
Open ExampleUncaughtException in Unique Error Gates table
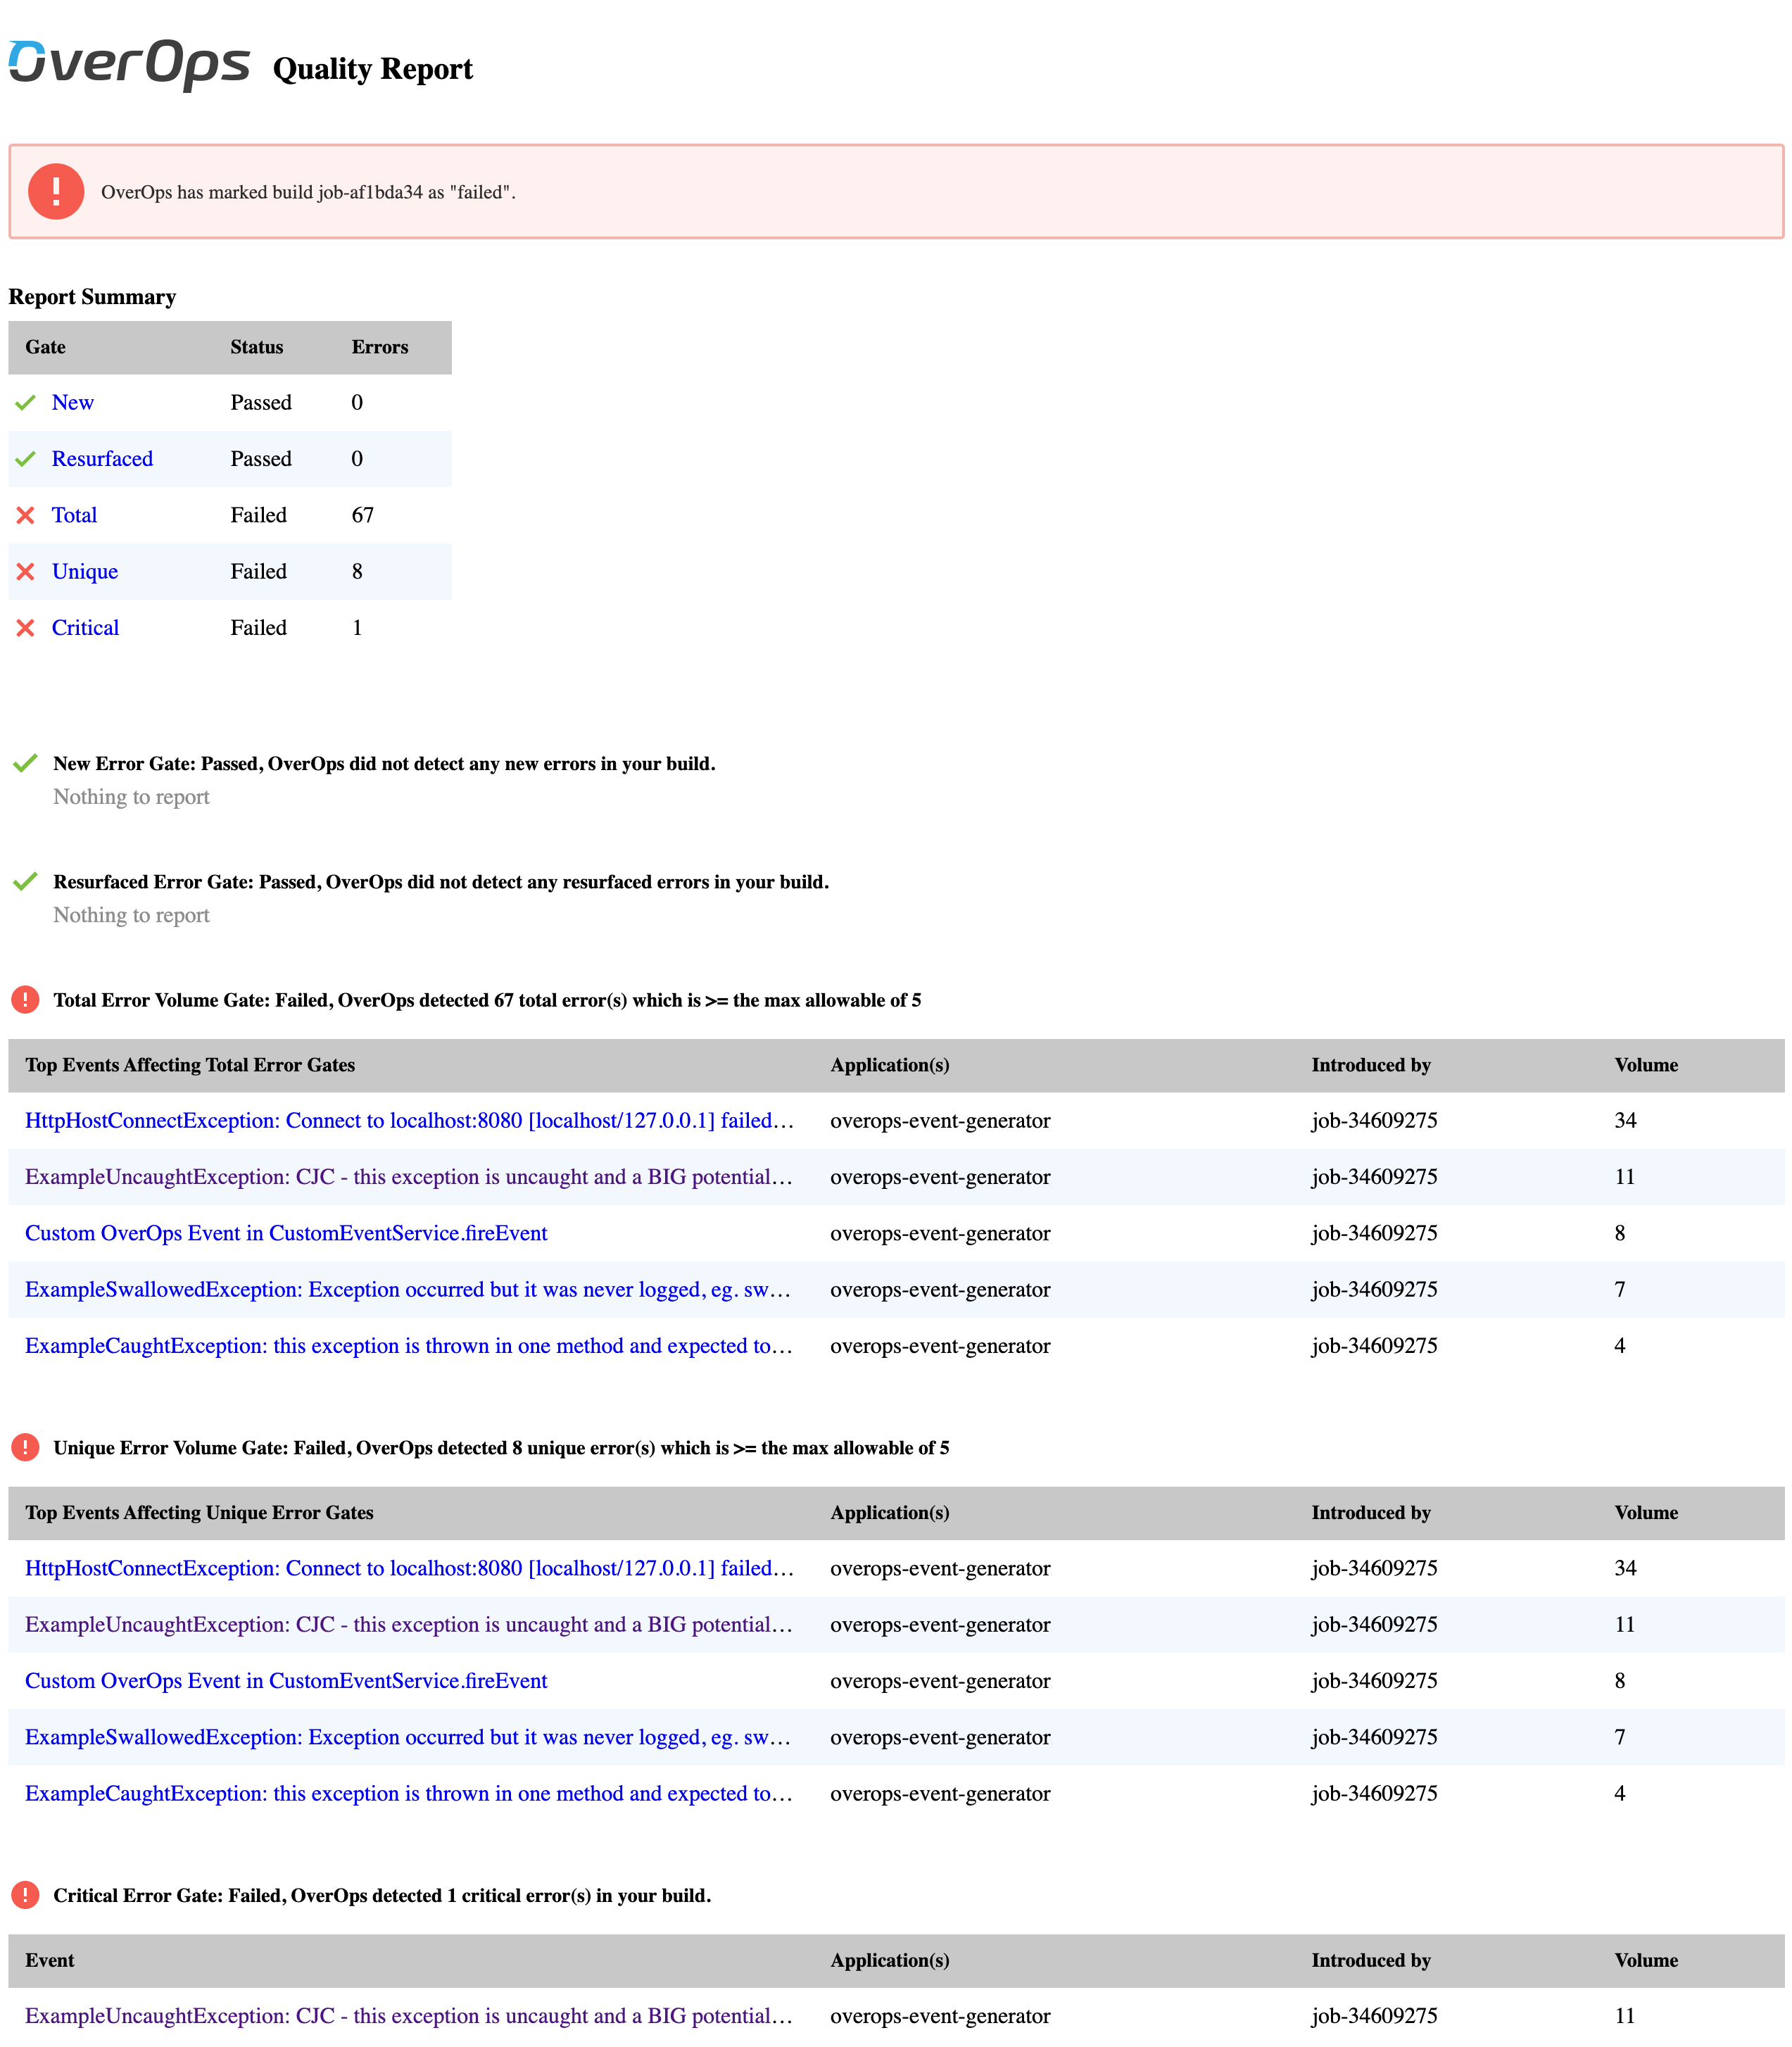coord(409,1625)
